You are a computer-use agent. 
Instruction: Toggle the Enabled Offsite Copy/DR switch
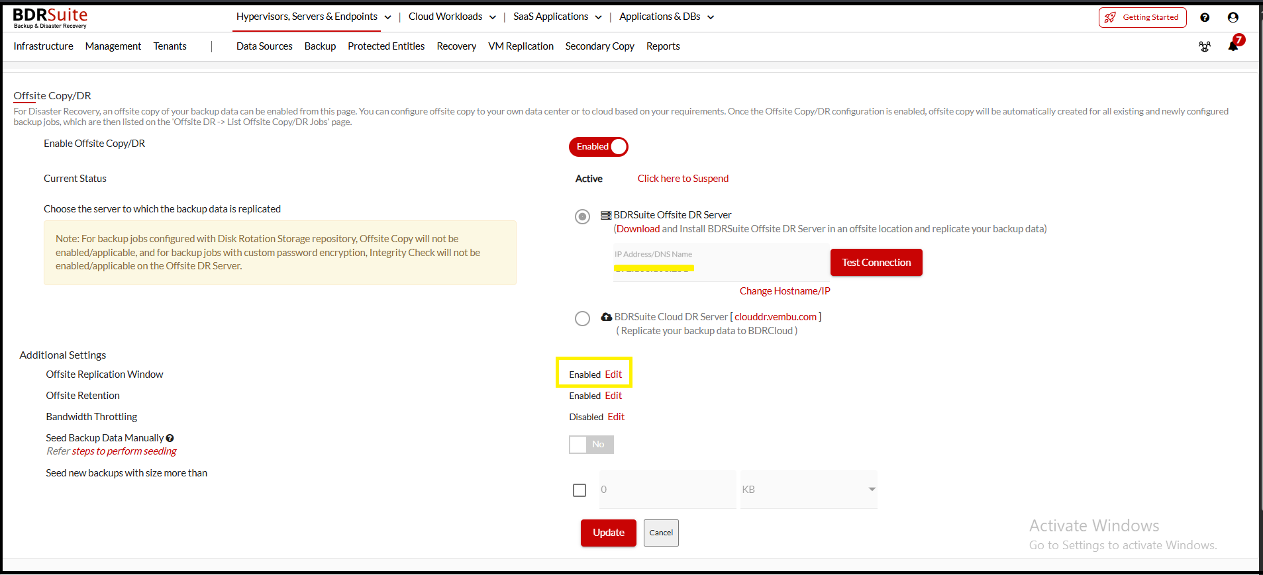coord(598,147)
